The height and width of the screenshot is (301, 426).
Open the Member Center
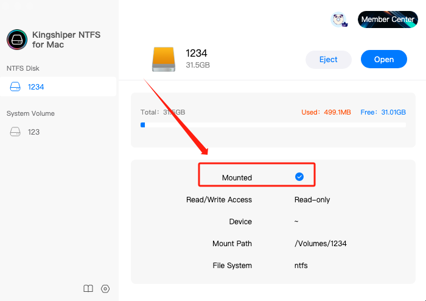click(388, 19)
